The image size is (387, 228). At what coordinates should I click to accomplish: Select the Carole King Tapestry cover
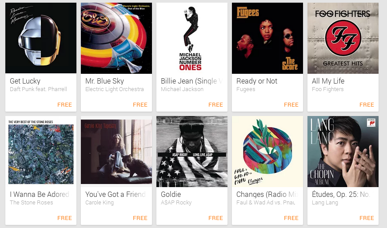[116, 152]
